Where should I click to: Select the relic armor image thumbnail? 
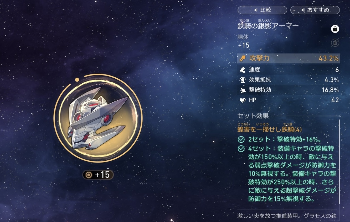[x=98, y=118]
